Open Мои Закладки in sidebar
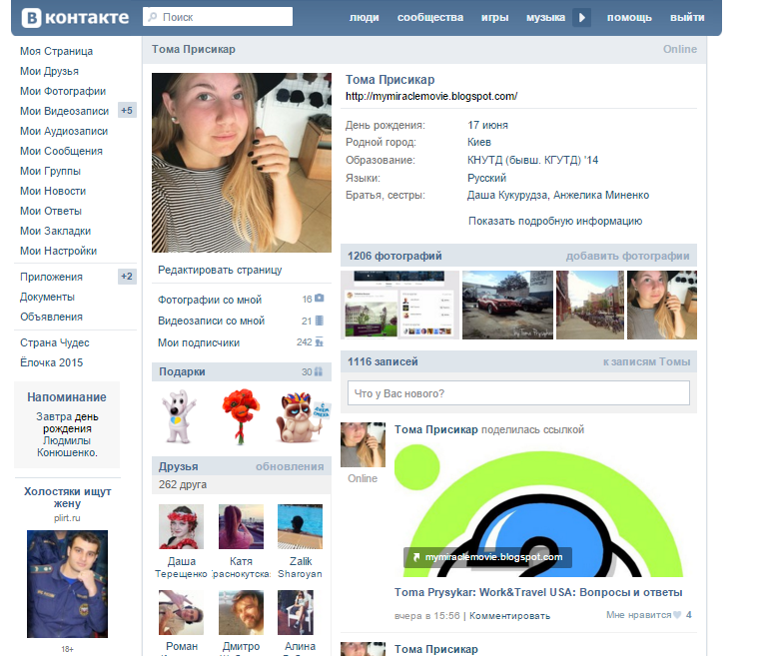 [x=55, y=231]
